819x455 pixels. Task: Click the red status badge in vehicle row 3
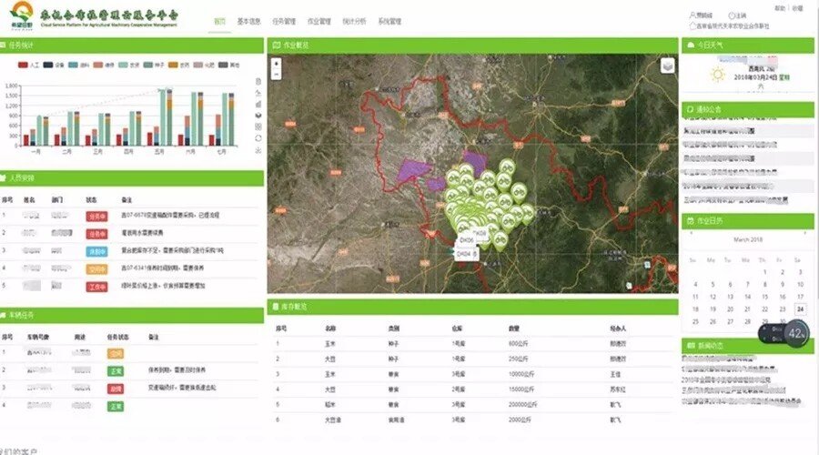tap(116, 389)
